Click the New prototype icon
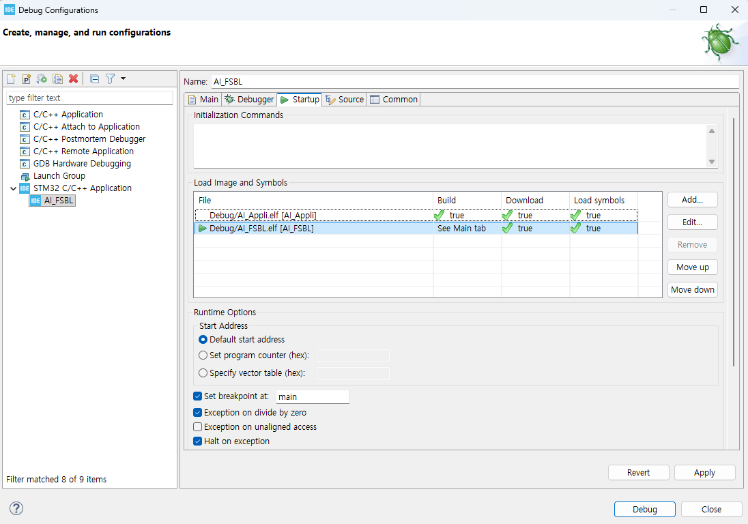The width and height of the screenshot is (748, 524). [27, 78]
